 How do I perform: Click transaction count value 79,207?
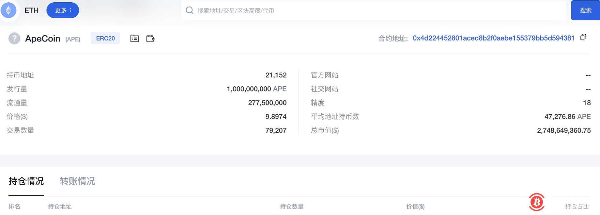[x=276, y=130]
